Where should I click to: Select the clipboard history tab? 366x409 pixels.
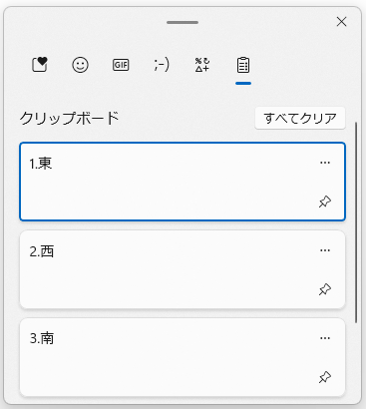[x=243, y=65]
